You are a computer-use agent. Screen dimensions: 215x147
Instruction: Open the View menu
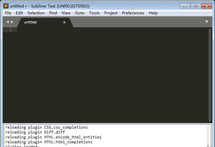[66, 13]
